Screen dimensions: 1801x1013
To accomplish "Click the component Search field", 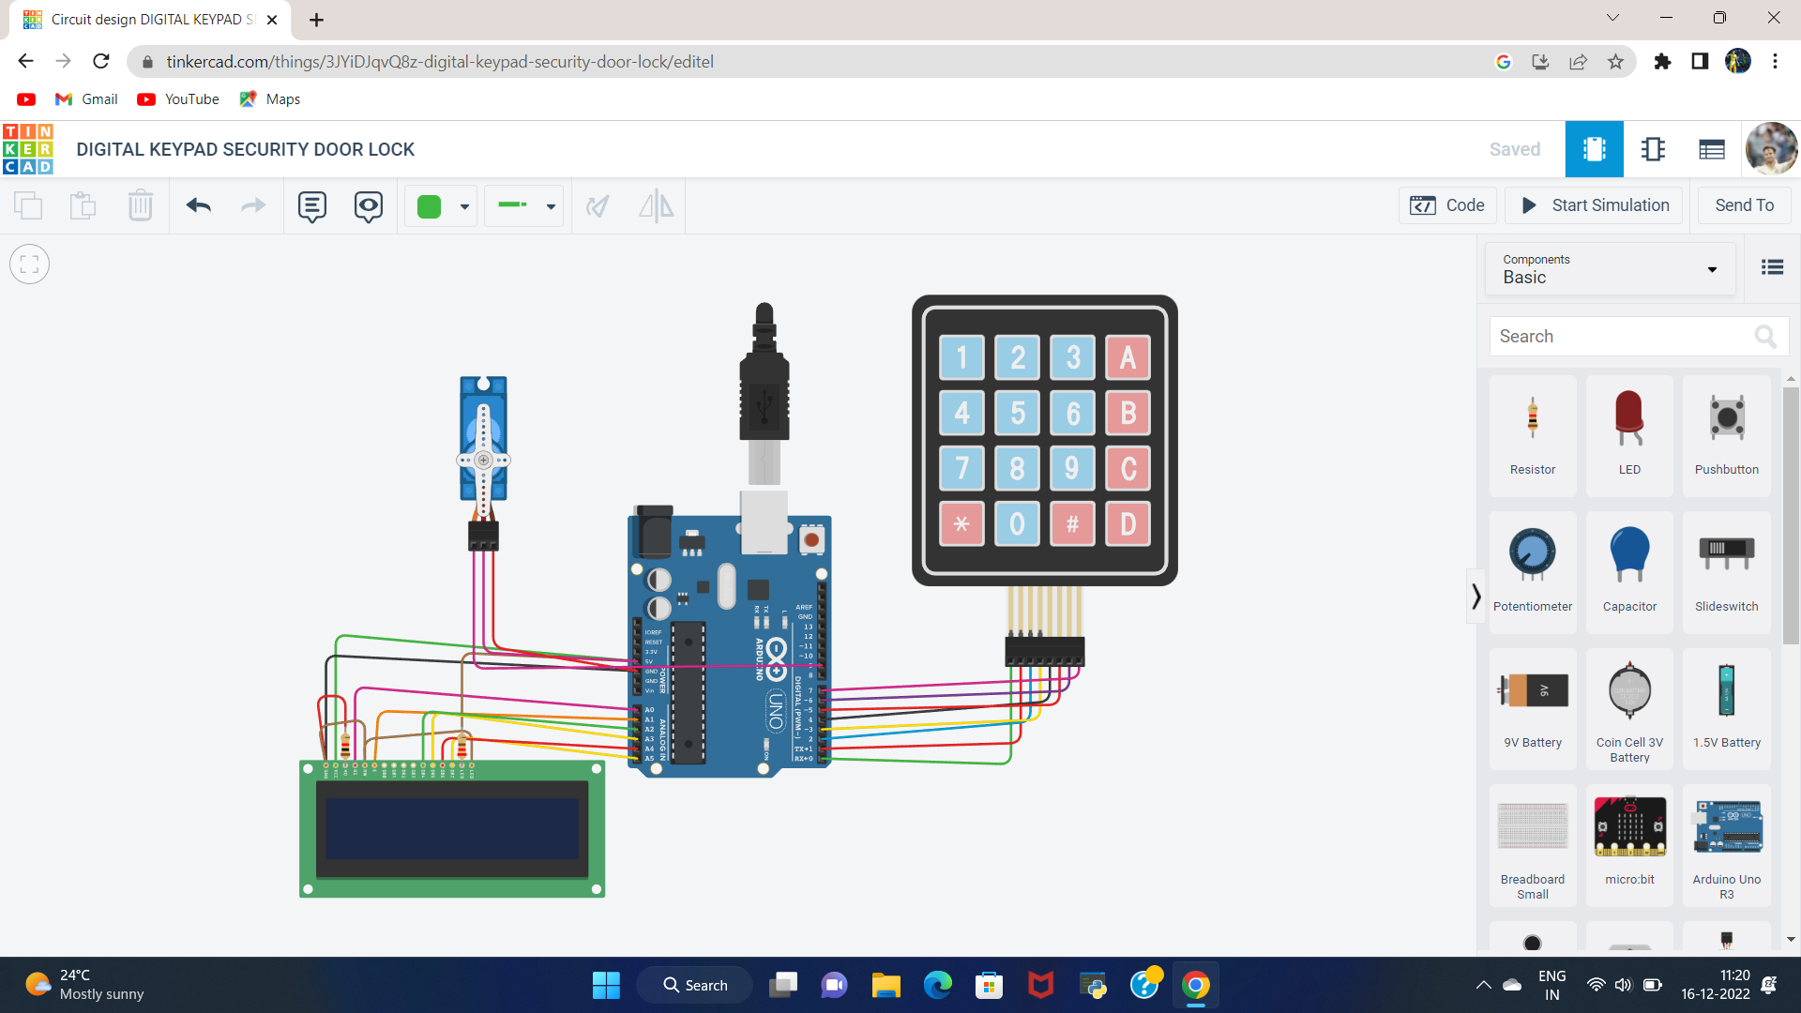I will (x=1639, y=336).
